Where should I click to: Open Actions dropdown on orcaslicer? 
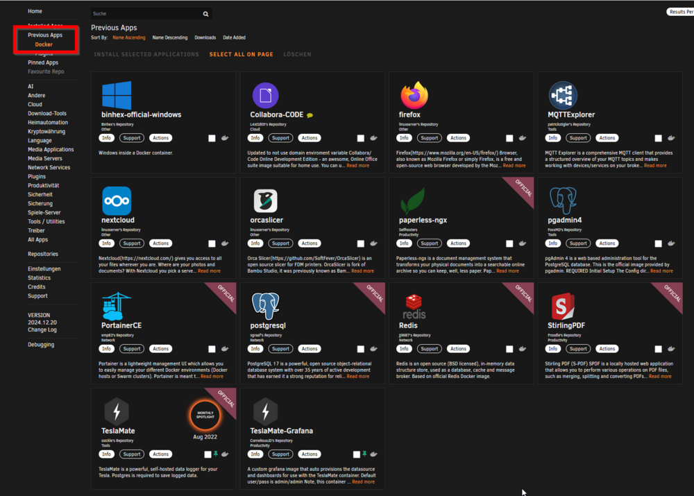pos(310,243)
